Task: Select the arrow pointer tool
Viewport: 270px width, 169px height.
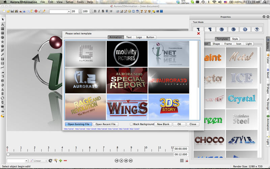Action: 3,20
